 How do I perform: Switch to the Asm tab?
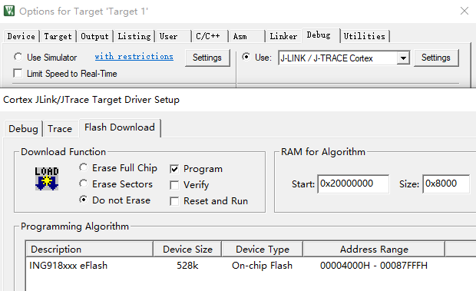(x=247, y=36)
